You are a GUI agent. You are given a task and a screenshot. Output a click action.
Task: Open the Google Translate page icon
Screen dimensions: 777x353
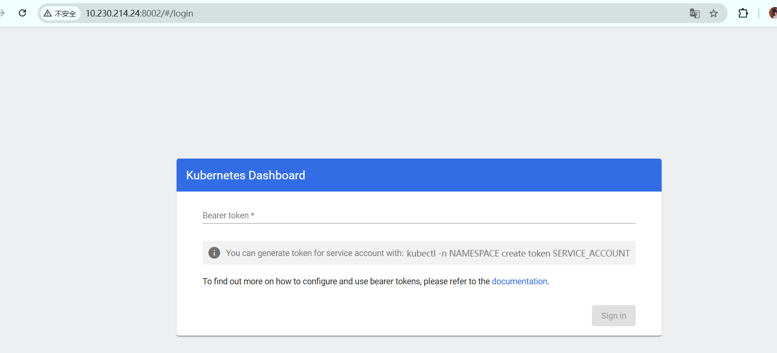point(695,13)
